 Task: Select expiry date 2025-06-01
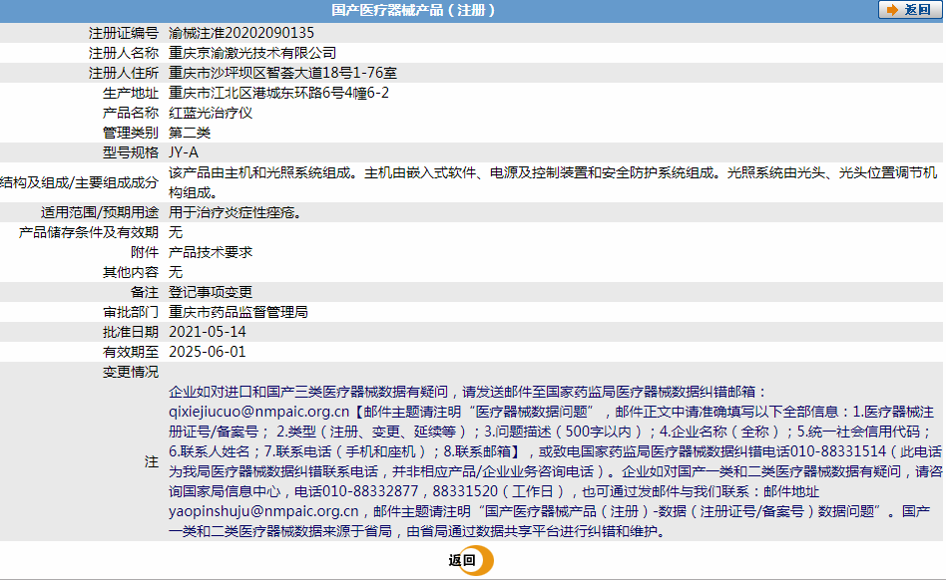208,351
